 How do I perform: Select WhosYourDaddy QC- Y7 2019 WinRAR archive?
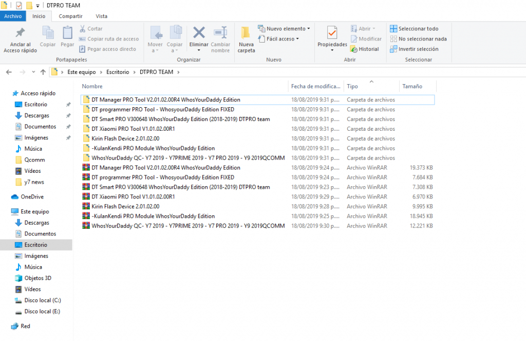(x=258, y=226)
